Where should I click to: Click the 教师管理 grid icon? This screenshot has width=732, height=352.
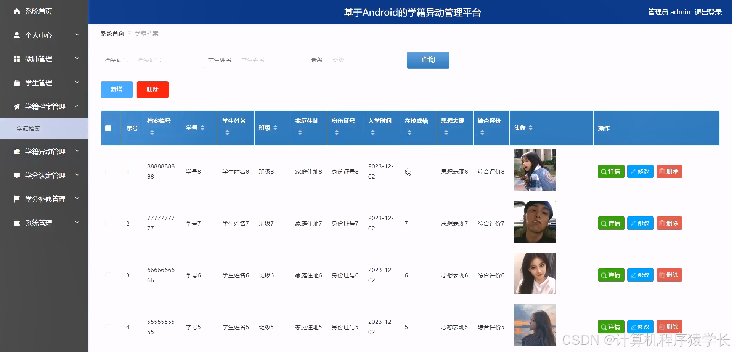(x=16, y=59)
